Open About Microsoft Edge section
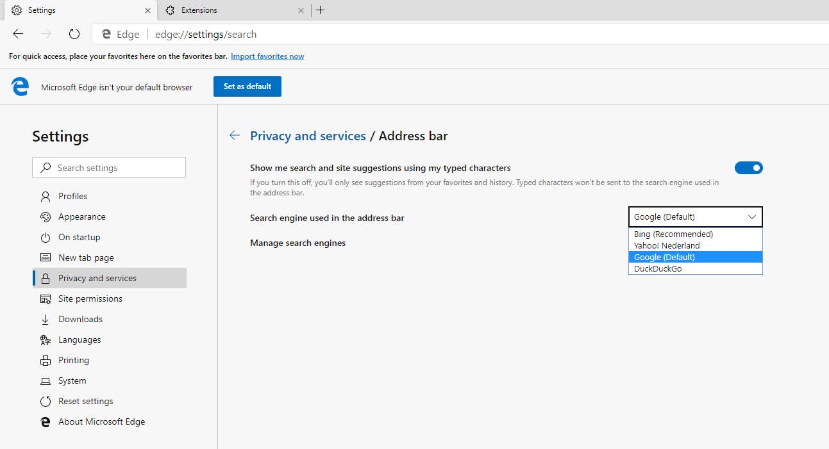 tap(101, 421)
